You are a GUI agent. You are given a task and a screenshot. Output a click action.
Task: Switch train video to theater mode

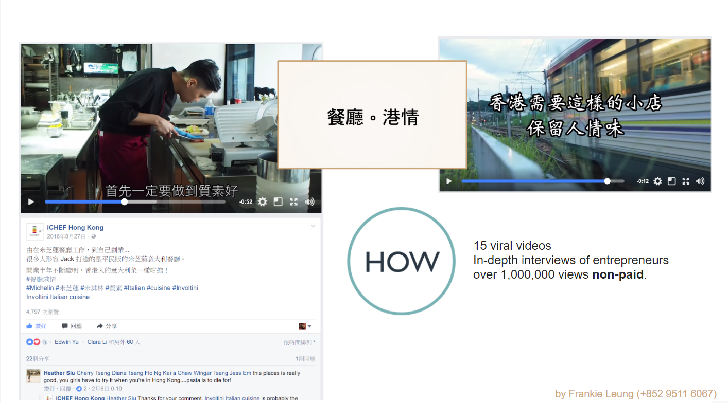coord(671,181)
